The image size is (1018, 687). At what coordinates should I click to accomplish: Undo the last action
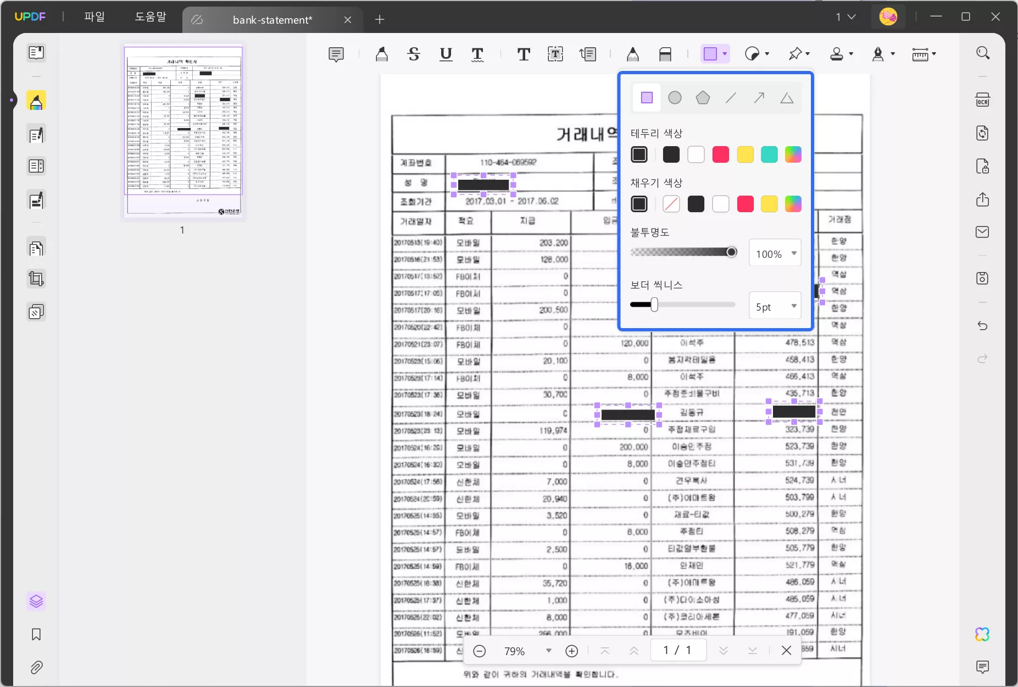click(x=983, y=326)
